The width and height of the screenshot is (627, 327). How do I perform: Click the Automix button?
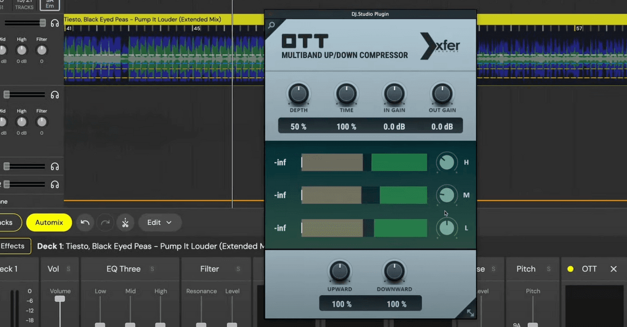point(49,222)
